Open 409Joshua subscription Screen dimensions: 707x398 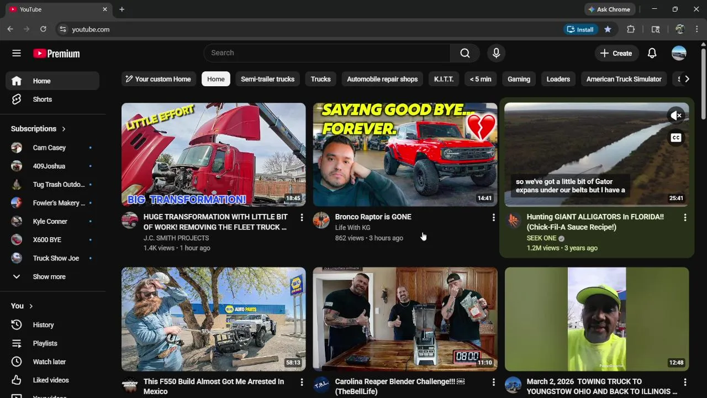click(x=52, y=166)
